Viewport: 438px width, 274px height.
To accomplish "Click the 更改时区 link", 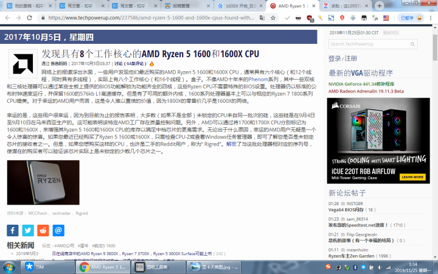I will [x=391, y=33].
